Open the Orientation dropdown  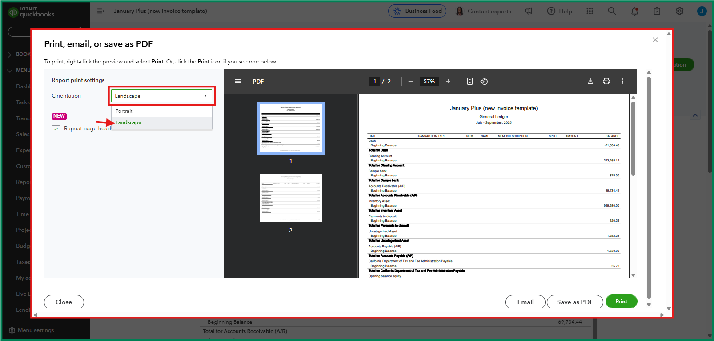pos(162,96)
